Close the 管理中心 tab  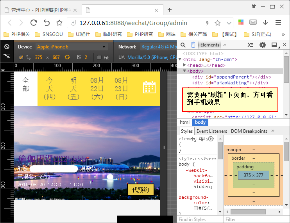pos(75,10)
